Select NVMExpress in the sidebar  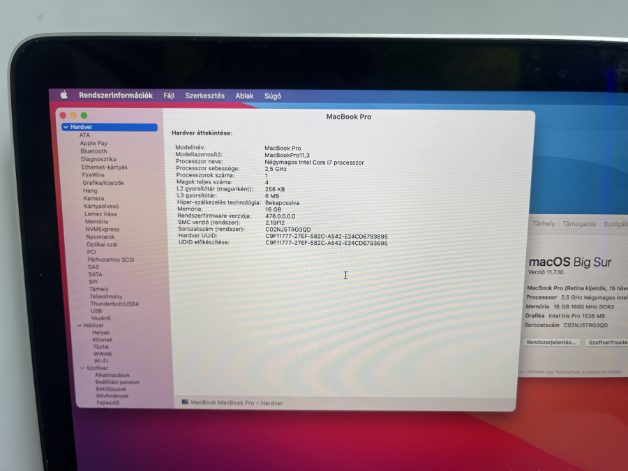pyautogui.click(x=103, y=229)
